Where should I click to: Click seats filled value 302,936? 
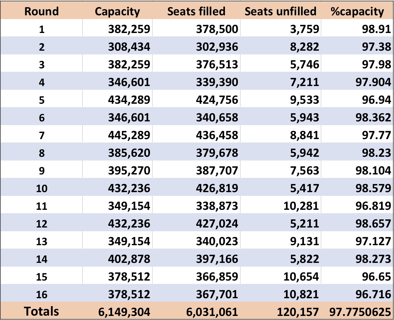click(217, 47)
